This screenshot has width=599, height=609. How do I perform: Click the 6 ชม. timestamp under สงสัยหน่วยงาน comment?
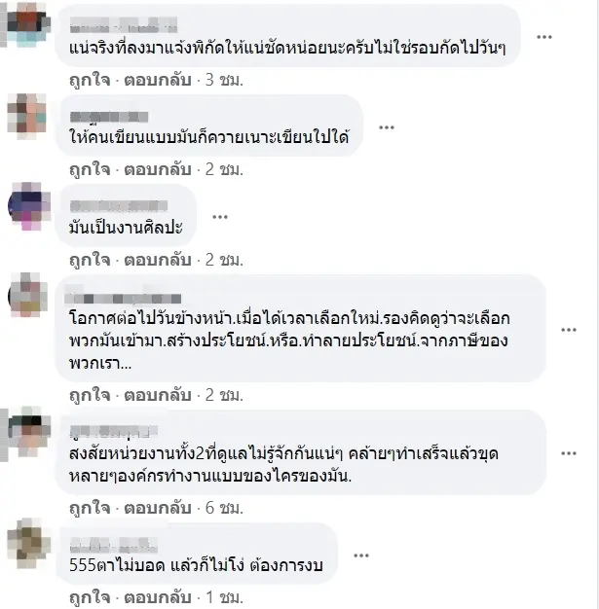coord(224,508)
